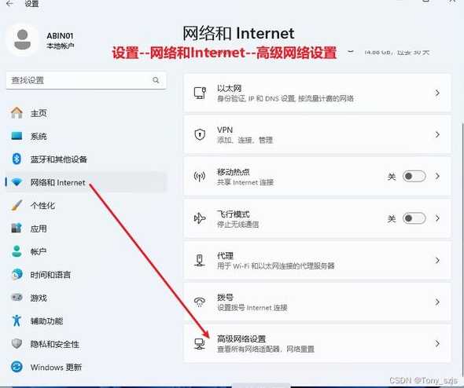The height and width of the screenshot is (388, 464).
Task: Click the back arrow in Settings title bar
Action: [9, 4]
